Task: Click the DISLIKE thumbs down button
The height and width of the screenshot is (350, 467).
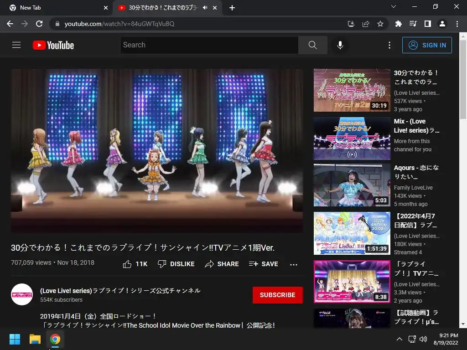Action: [176, 264]
